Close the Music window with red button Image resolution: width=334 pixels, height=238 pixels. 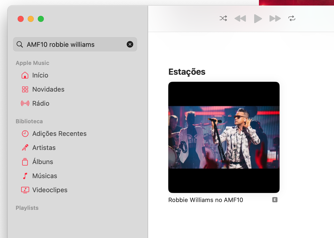(21, 19)
